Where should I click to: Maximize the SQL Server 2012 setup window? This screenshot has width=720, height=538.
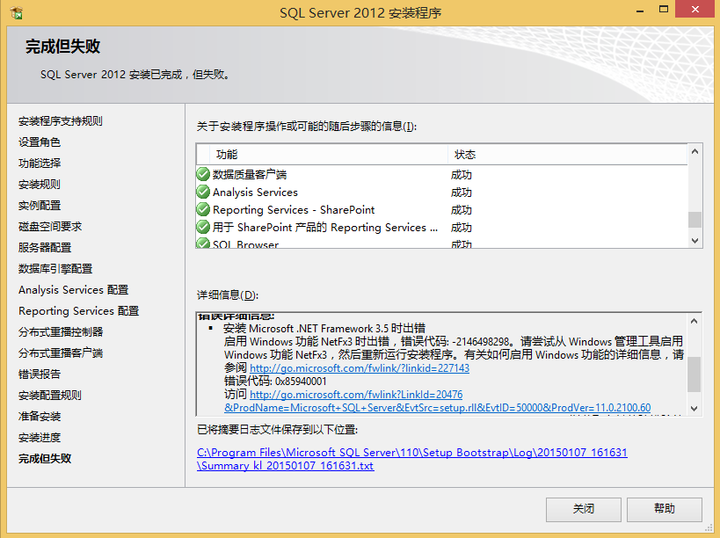coord(664,10)
